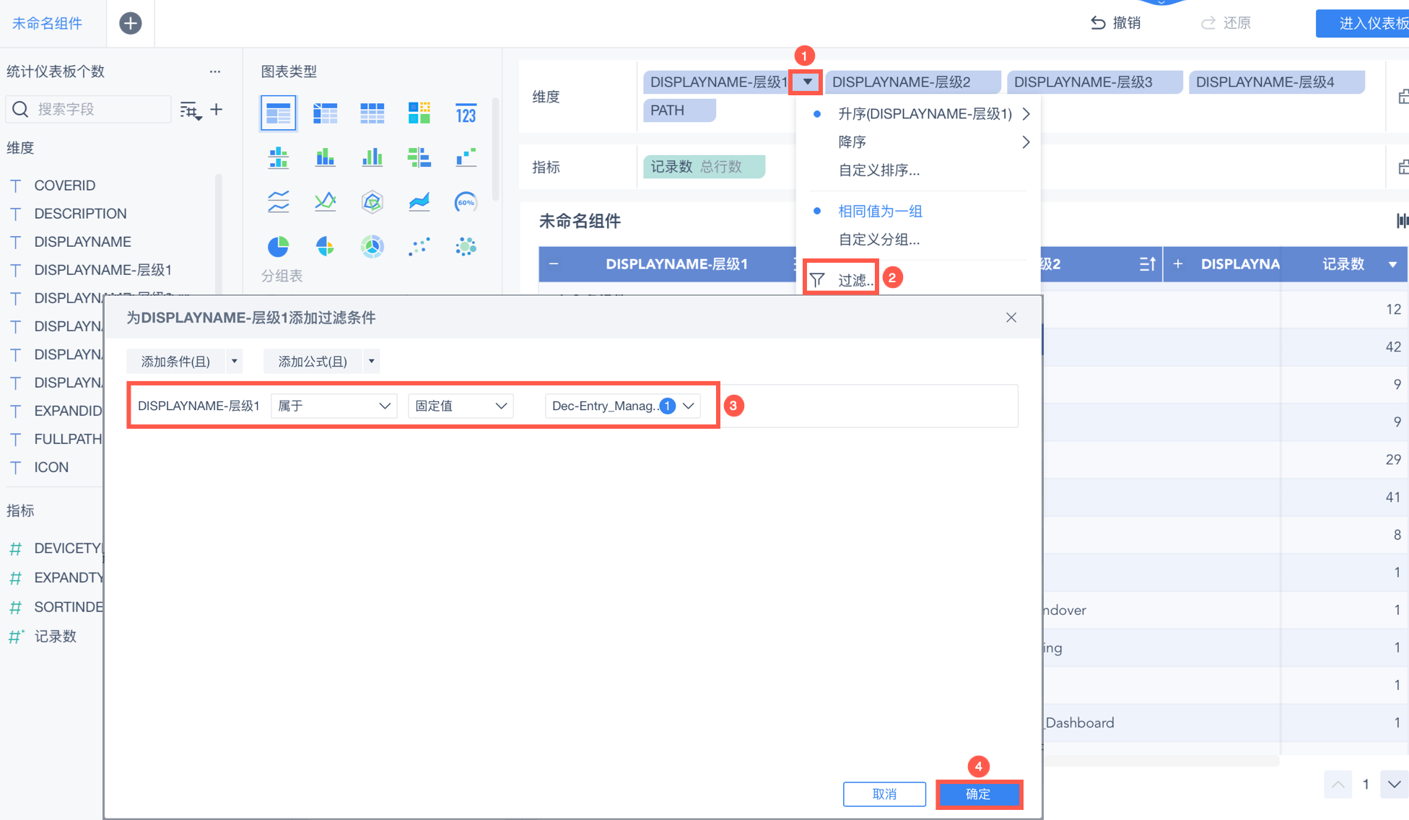Choose the gauge dashboard chart icon

coord(466,202)
